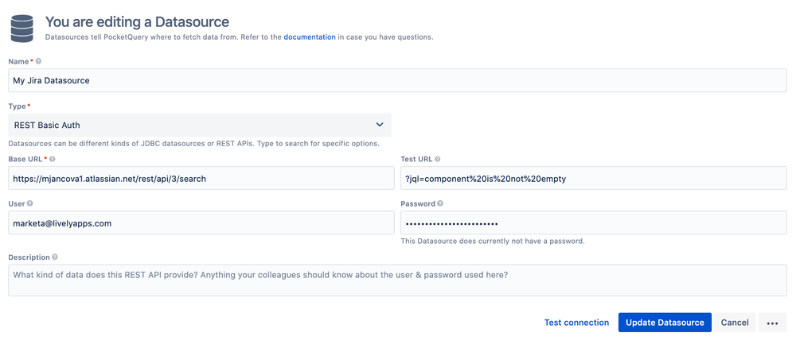Viewport: 796px width, 344px height.
Task: Focus the Description text area
Action: [x=397, y=280]
